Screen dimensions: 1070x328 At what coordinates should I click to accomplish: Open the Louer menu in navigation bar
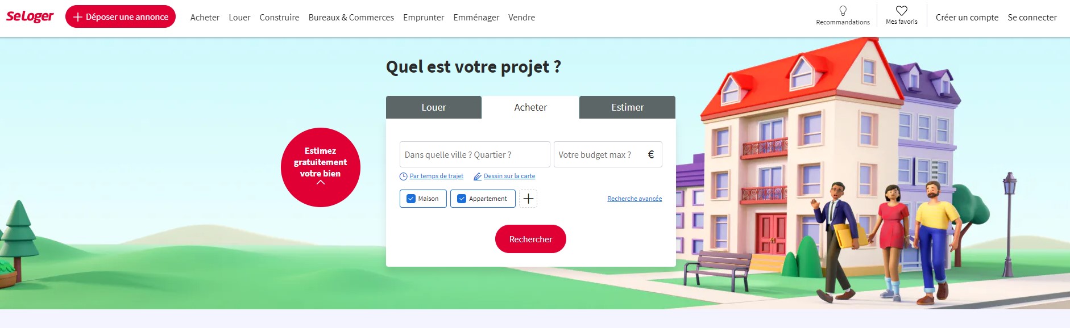(239, 18)
